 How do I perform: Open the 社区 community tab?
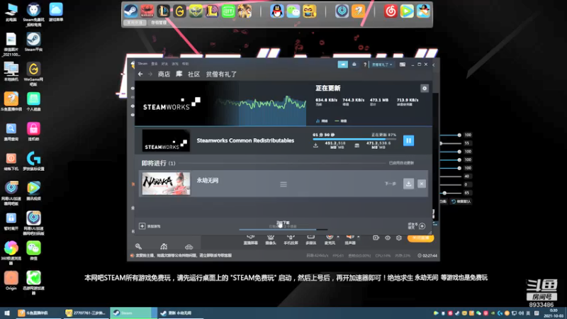[x=193, y=74]
